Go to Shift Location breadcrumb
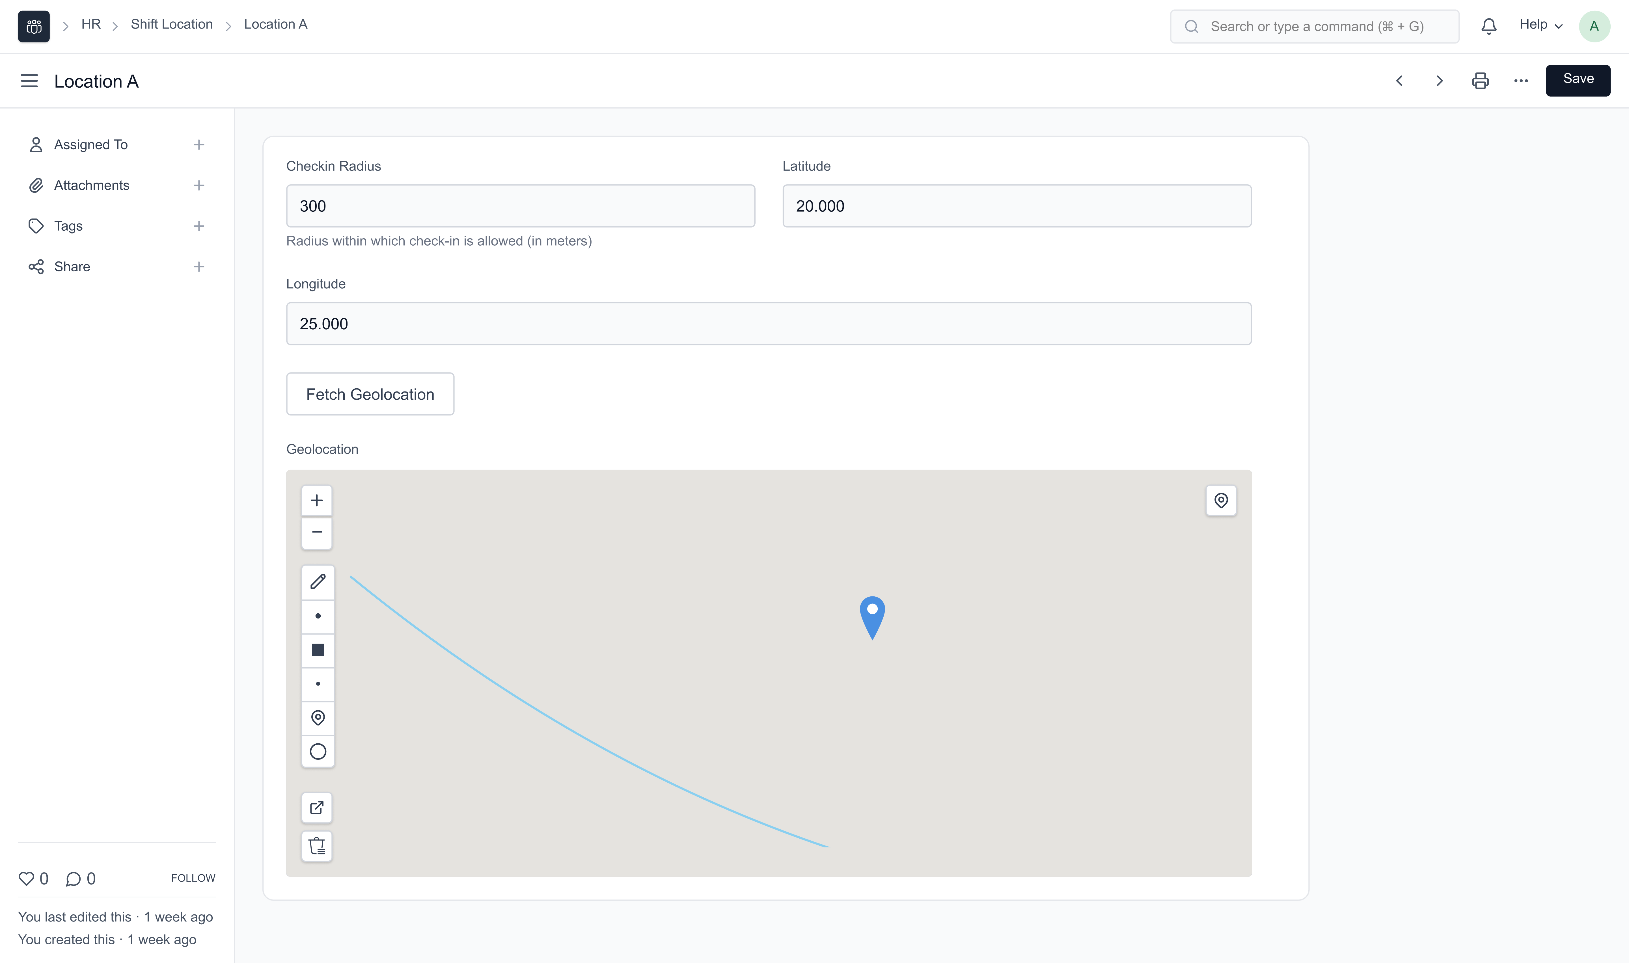1629x963 pixels. tap(171, 25)
